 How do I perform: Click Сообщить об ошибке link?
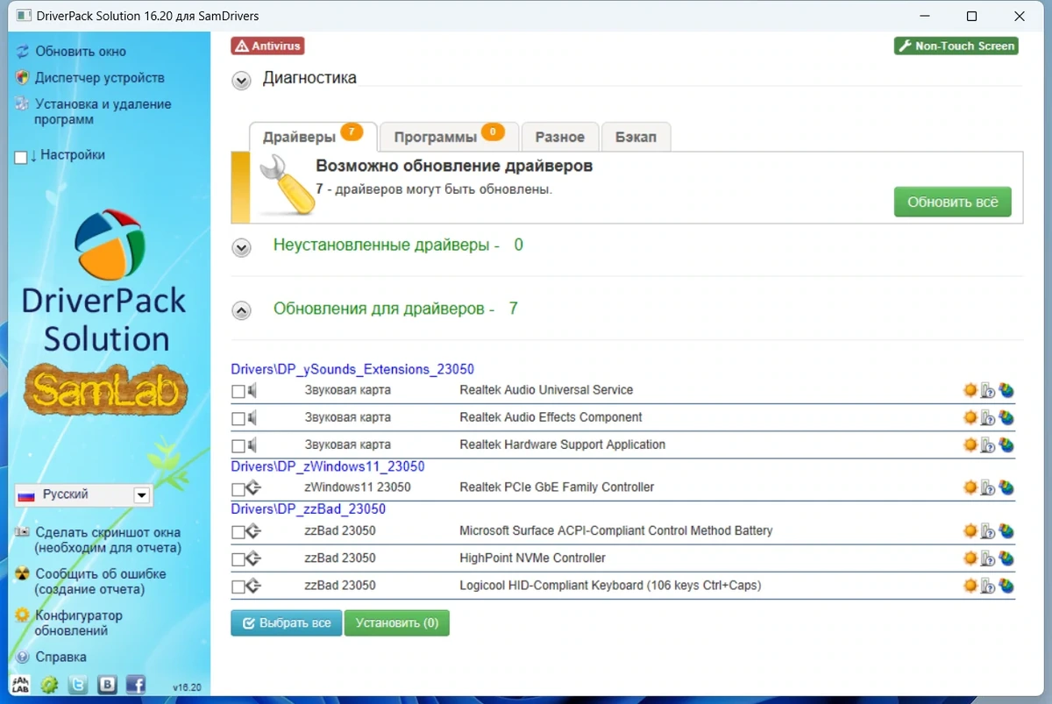pos(101,581)
